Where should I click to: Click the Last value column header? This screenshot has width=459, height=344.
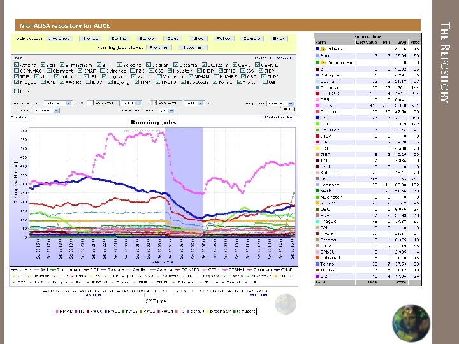366,43
